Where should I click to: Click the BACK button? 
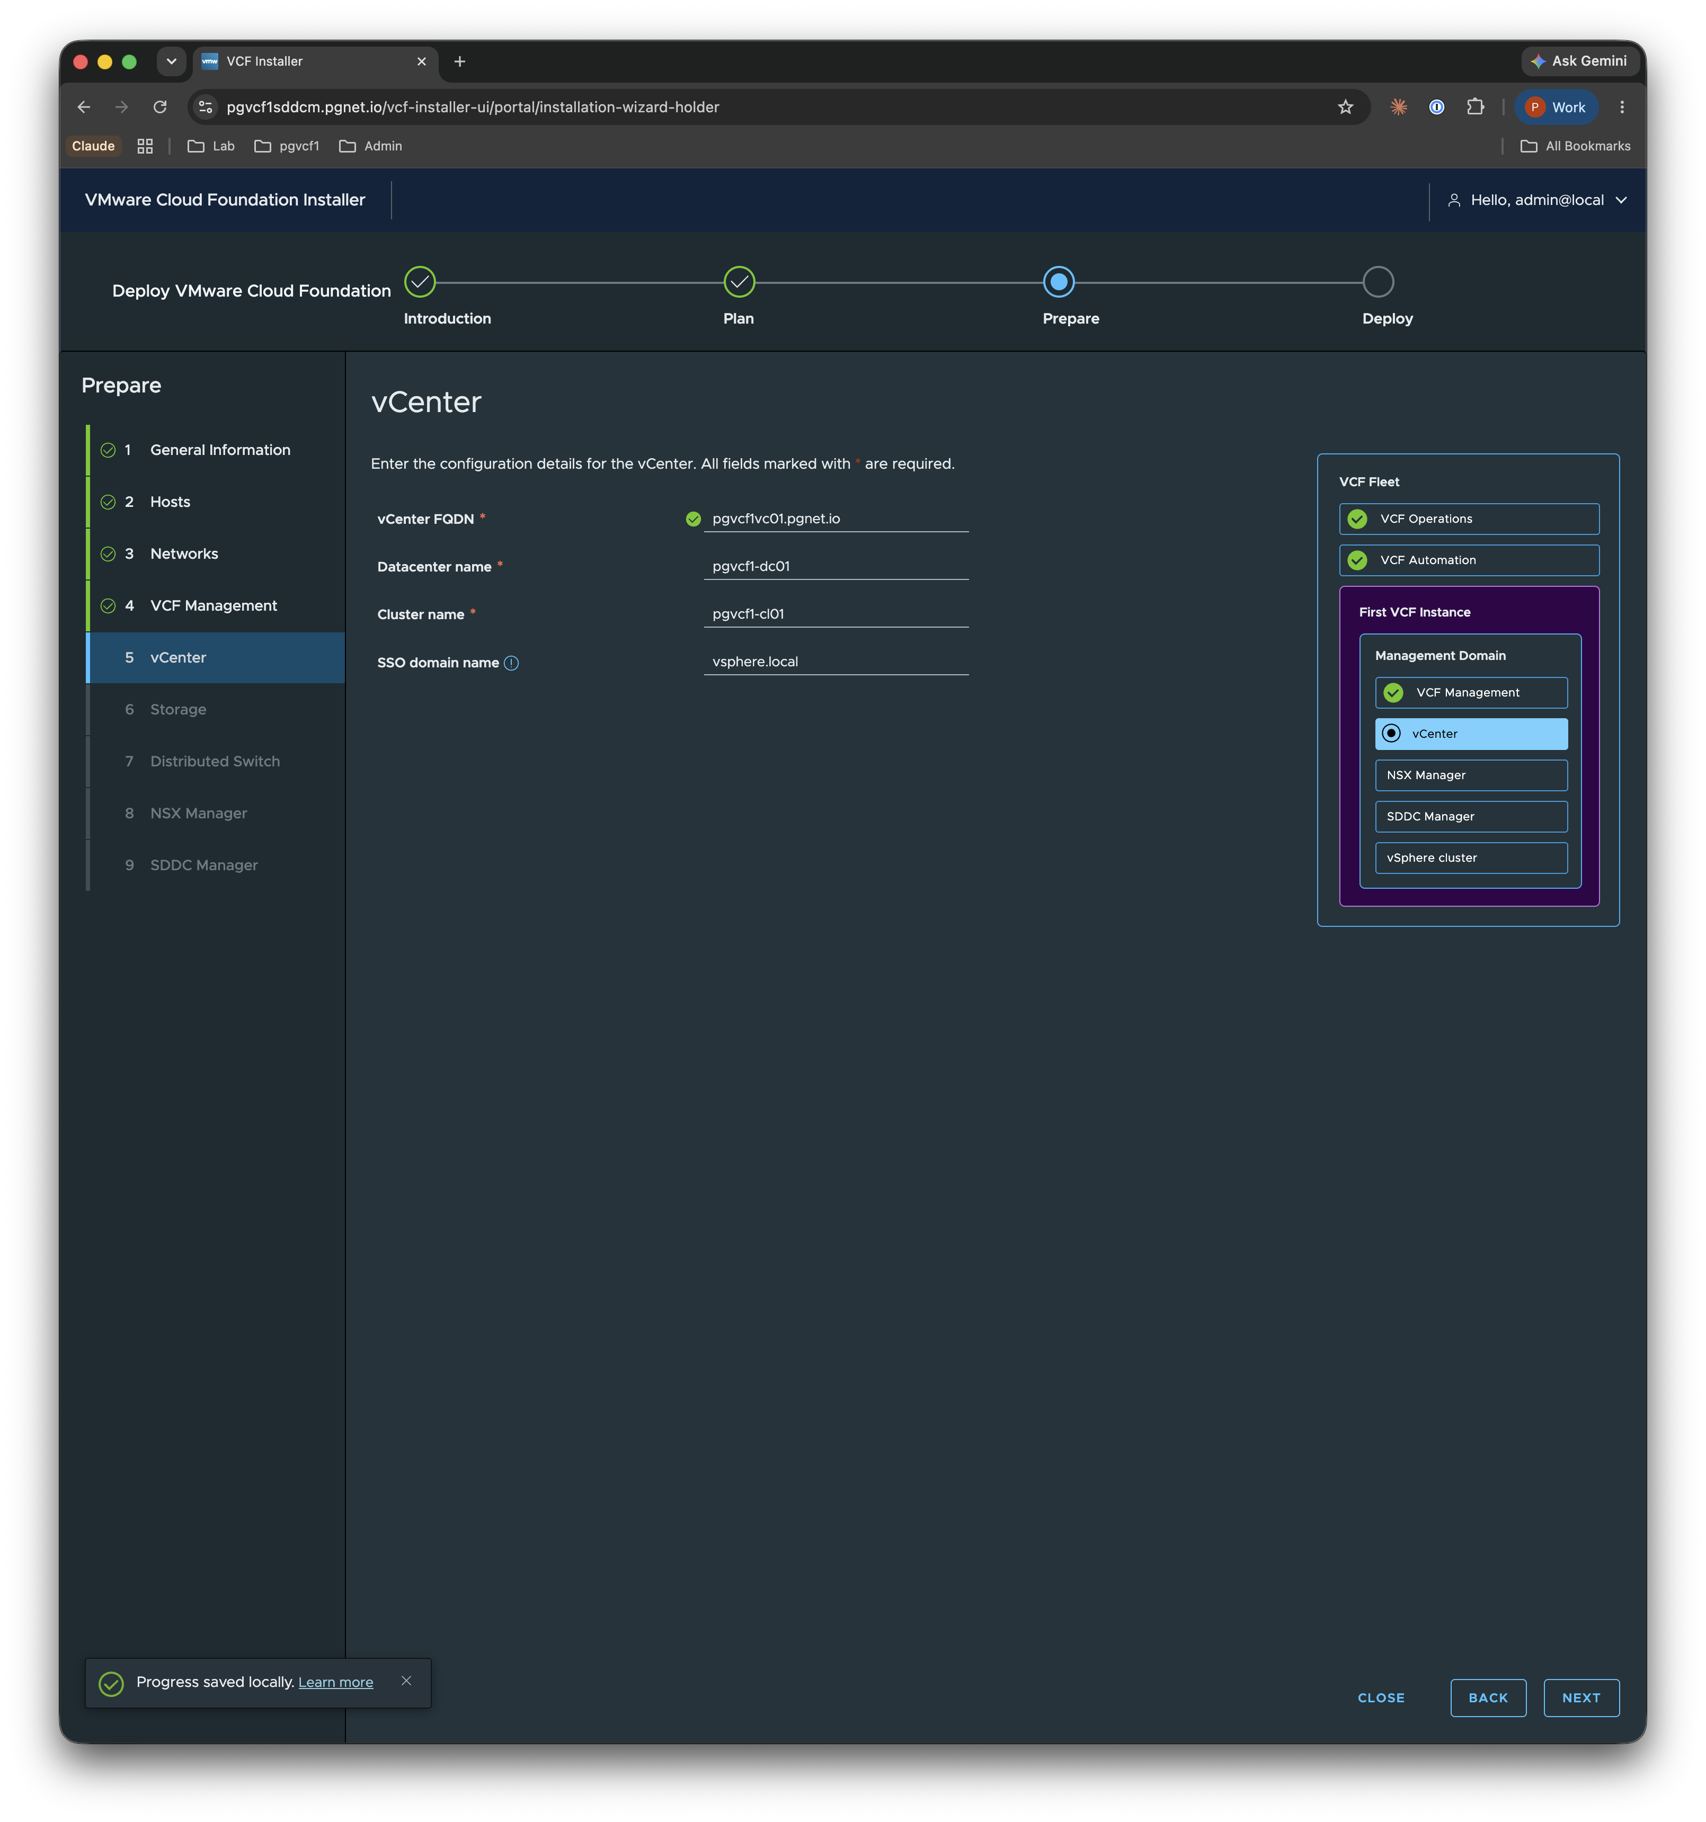(1488, 1698)
